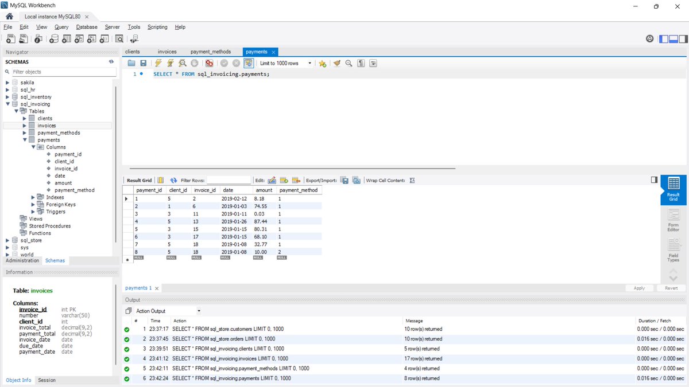Expand the sql_hr schema
This screenshot has height=387, width=689.
pos(8,89)
